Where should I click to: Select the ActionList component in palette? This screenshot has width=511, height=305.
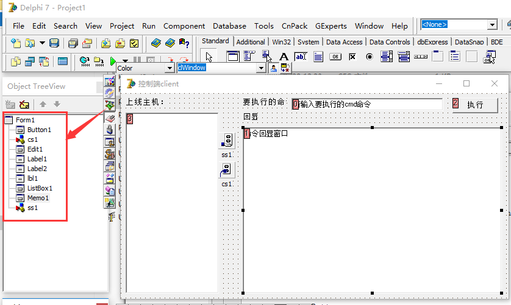(489, 57)
